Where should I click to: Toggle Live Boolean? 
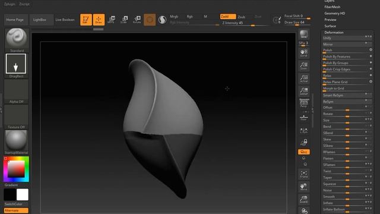(65, 20)
